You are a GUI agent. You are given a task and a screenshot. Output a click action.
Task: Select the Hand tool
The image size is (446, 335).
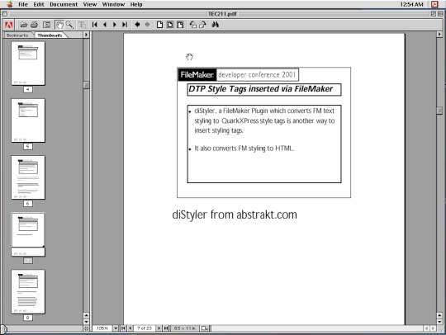[x=59, y=25]
